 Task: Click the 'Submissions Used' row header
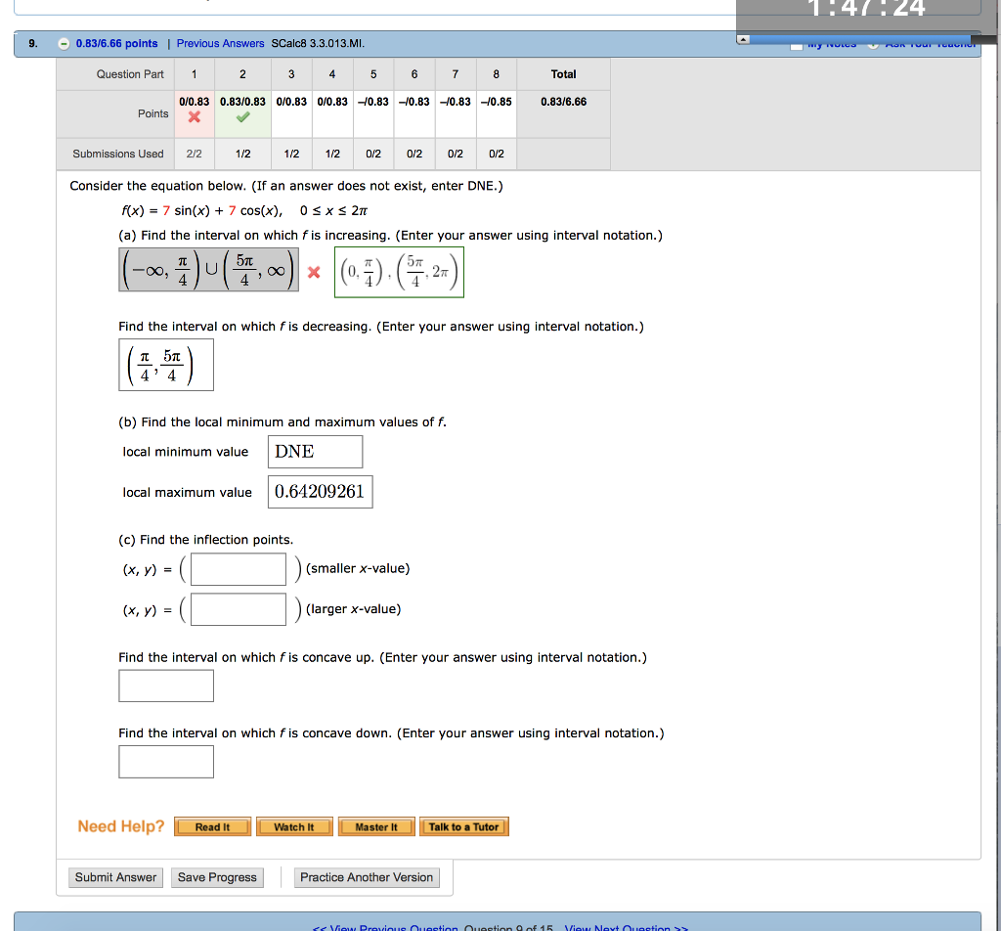point(118,154)
